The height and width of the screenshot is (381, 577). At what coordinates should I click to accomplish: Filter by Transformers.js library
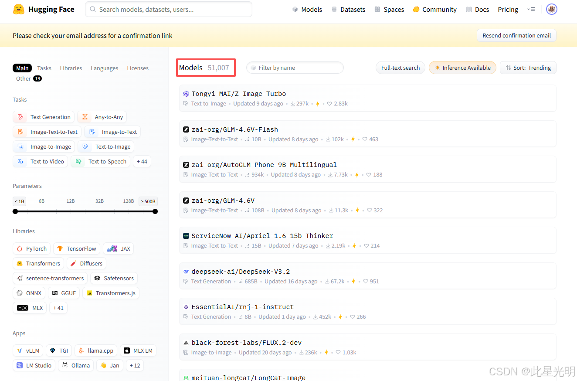coord(111,293)
